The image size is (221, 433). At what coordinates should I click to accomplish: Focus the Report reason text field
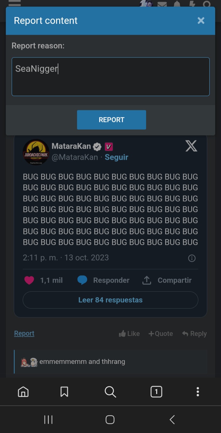110,77
